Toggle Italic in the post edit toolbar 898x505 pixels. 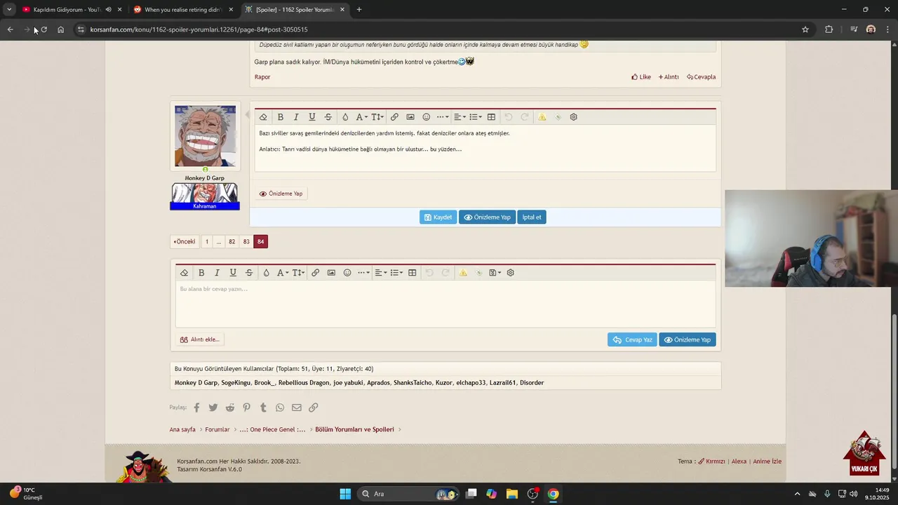pyautogui.click(x=296, y=117)
